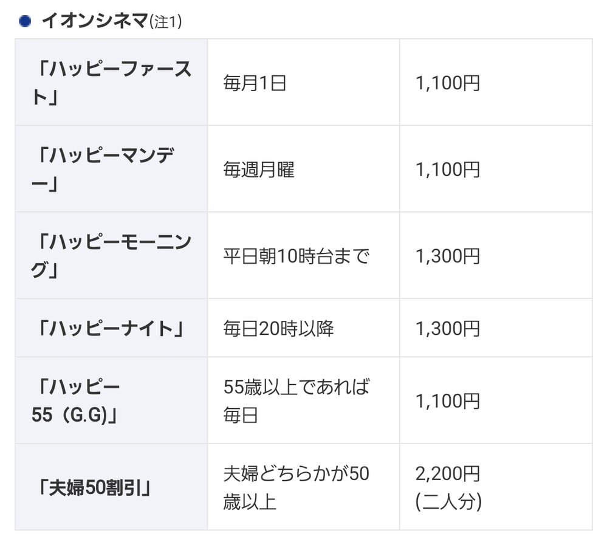Select the 「ハッピーモーニング」 row header cell
The image size is (607, 539).
pos(112,255)
